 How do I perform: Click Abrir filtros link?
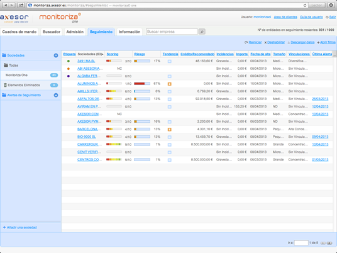pos(328,42)
